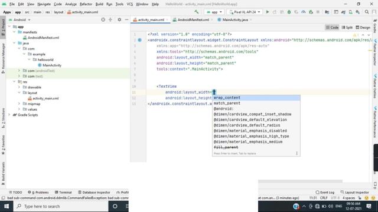Open the Terminal tool window

(x=63, y=193)
